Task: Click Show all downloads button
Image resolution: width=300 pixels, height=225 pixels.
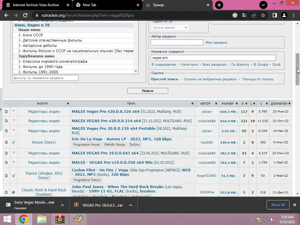Action: point(278,205)
